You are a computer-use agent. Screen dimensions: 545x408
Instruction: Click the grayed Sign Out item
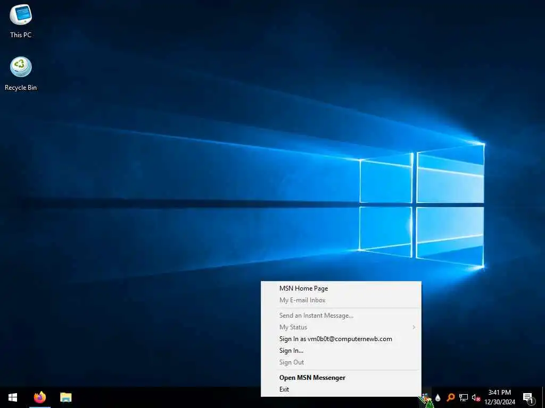tap(341, 362)
